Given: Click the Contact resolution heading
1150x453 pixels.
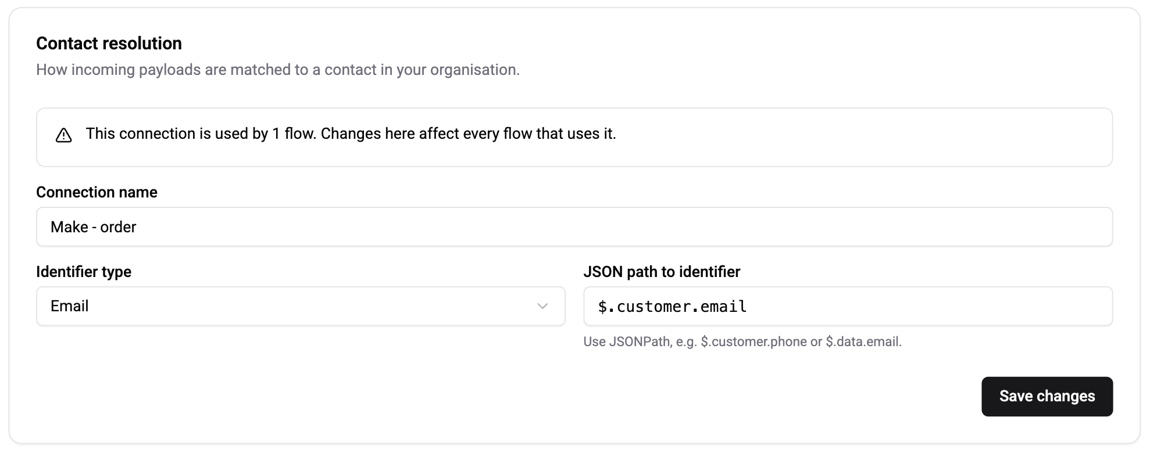Looking at the screenshot, I should pos(109,43).
